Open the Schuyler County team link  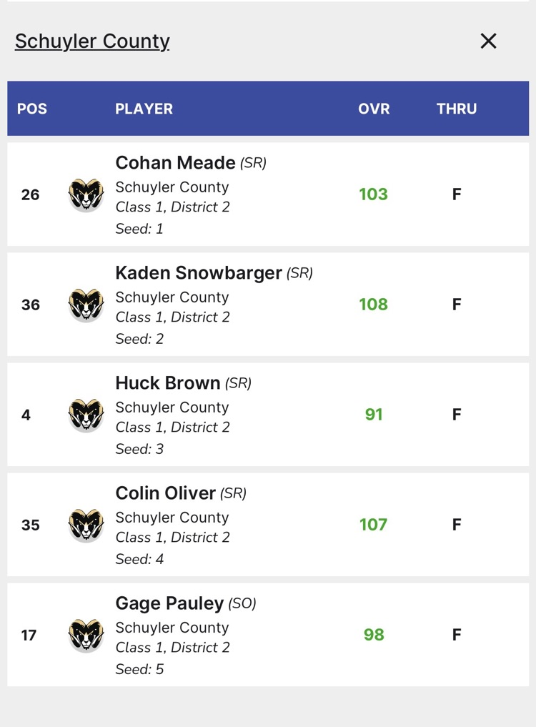click(92, 41)
